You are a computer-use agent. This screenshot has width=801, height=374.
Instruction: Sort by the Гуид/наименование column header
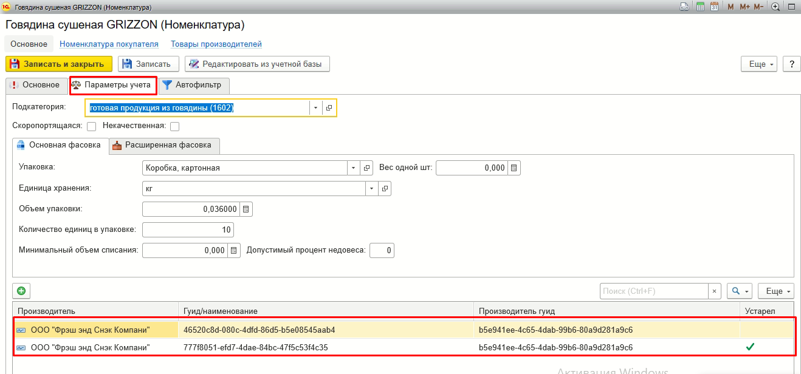(326, 311)
